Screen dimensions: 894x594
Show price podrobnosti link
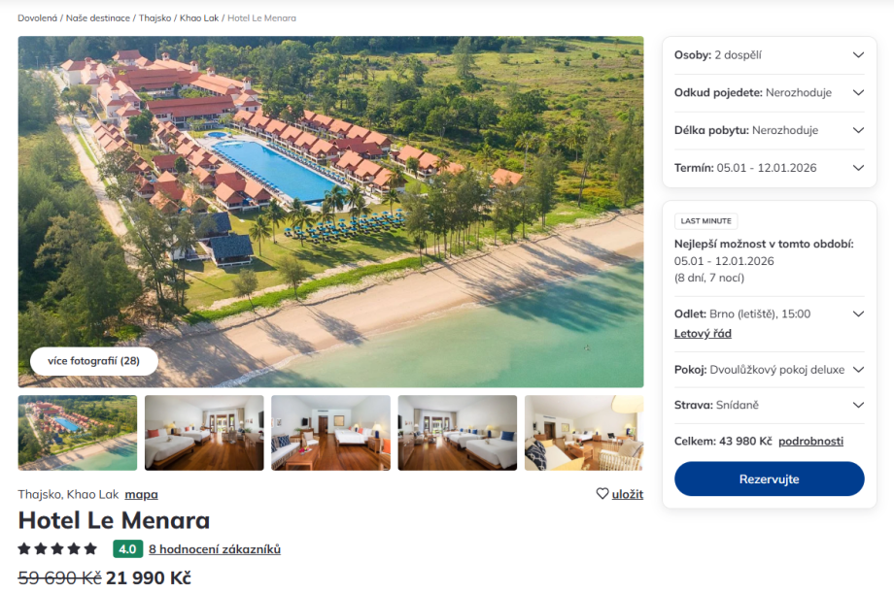point(810,442)
